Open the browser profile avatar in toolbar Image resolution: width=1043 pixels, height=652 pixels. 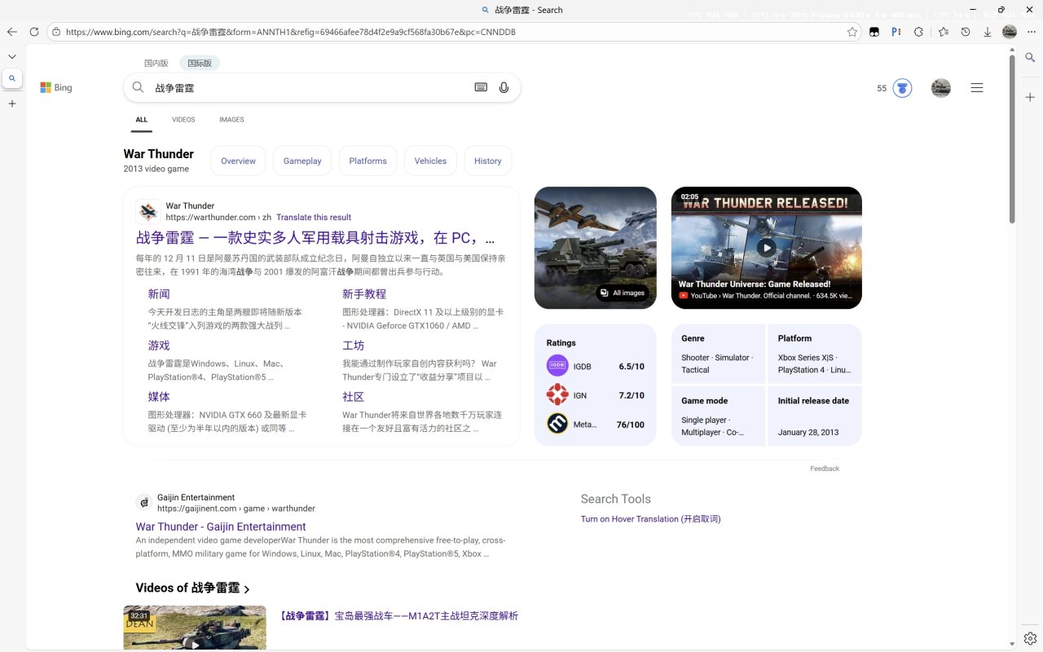point(1010,32)
